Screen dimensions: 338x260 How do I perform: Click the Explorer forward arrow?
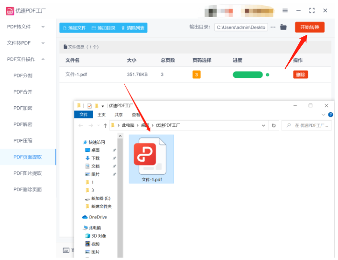pyautogui.click(x=91, y=125)
